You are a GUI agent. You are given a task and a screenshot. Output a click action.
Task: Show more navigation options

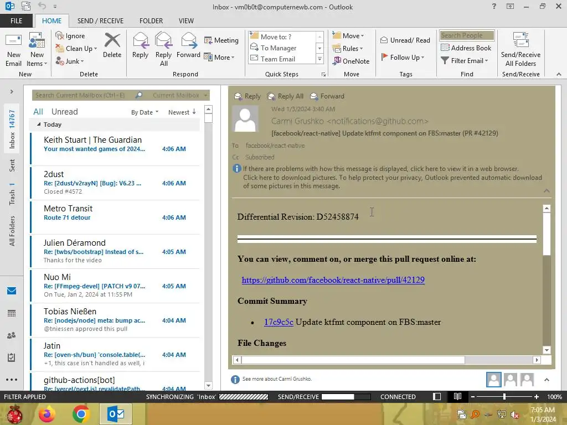(x=12, y=380)
